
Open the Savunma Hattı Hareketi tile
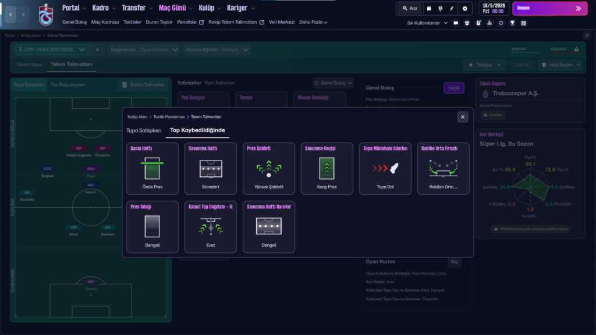click(268, 227)
